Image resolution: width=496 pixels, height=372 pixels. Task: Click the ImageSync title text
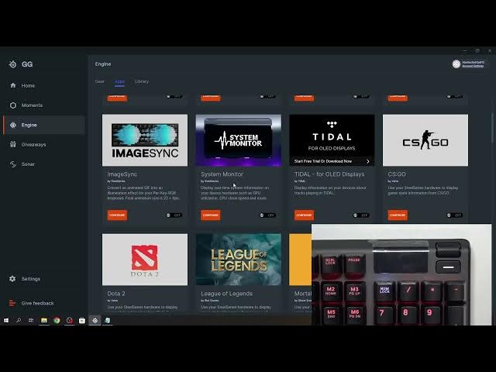(x=122, y=174)
